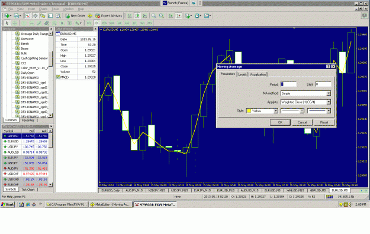Screen dimensions: 370x234
Task: Launch MetaEditor from the yellow diamond icon
Action: tap(90, 16)
